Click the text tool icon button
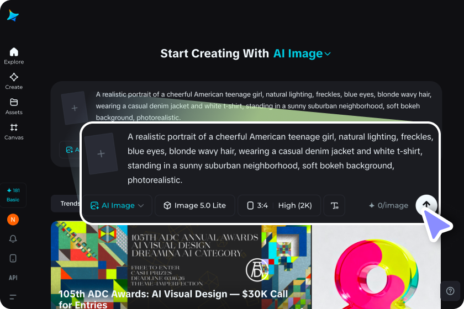 tap(334, 205)
